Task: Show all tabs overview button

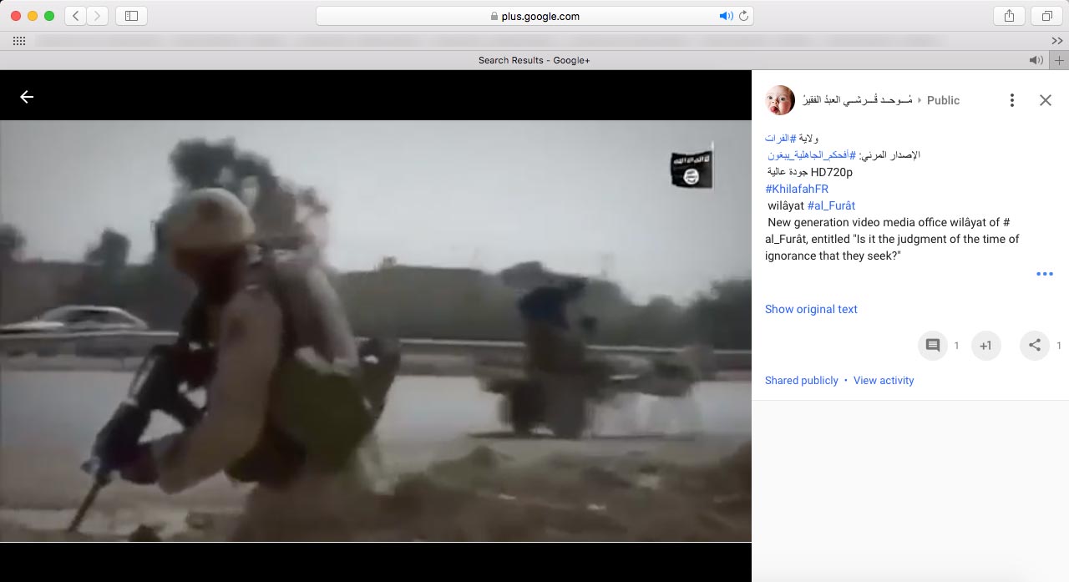Action: (x=1046, y=16)
